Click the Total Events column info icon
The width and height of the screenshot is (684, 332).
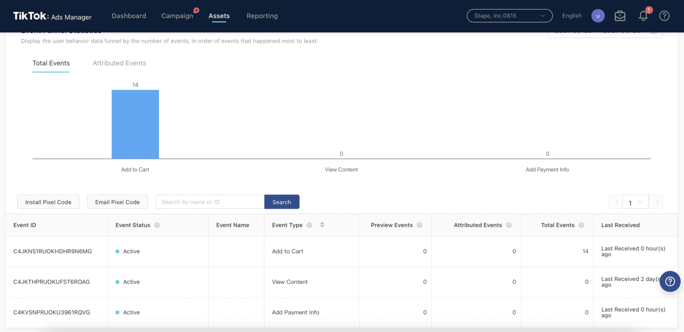click(581, 225)
